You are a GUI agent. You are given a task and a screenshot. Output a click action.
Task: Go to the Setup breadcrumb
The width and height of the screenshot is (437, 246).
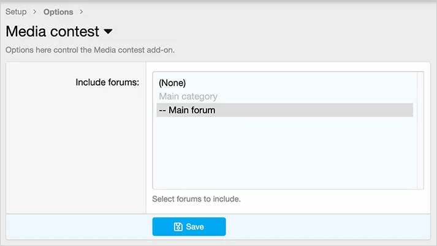point(16,12)
